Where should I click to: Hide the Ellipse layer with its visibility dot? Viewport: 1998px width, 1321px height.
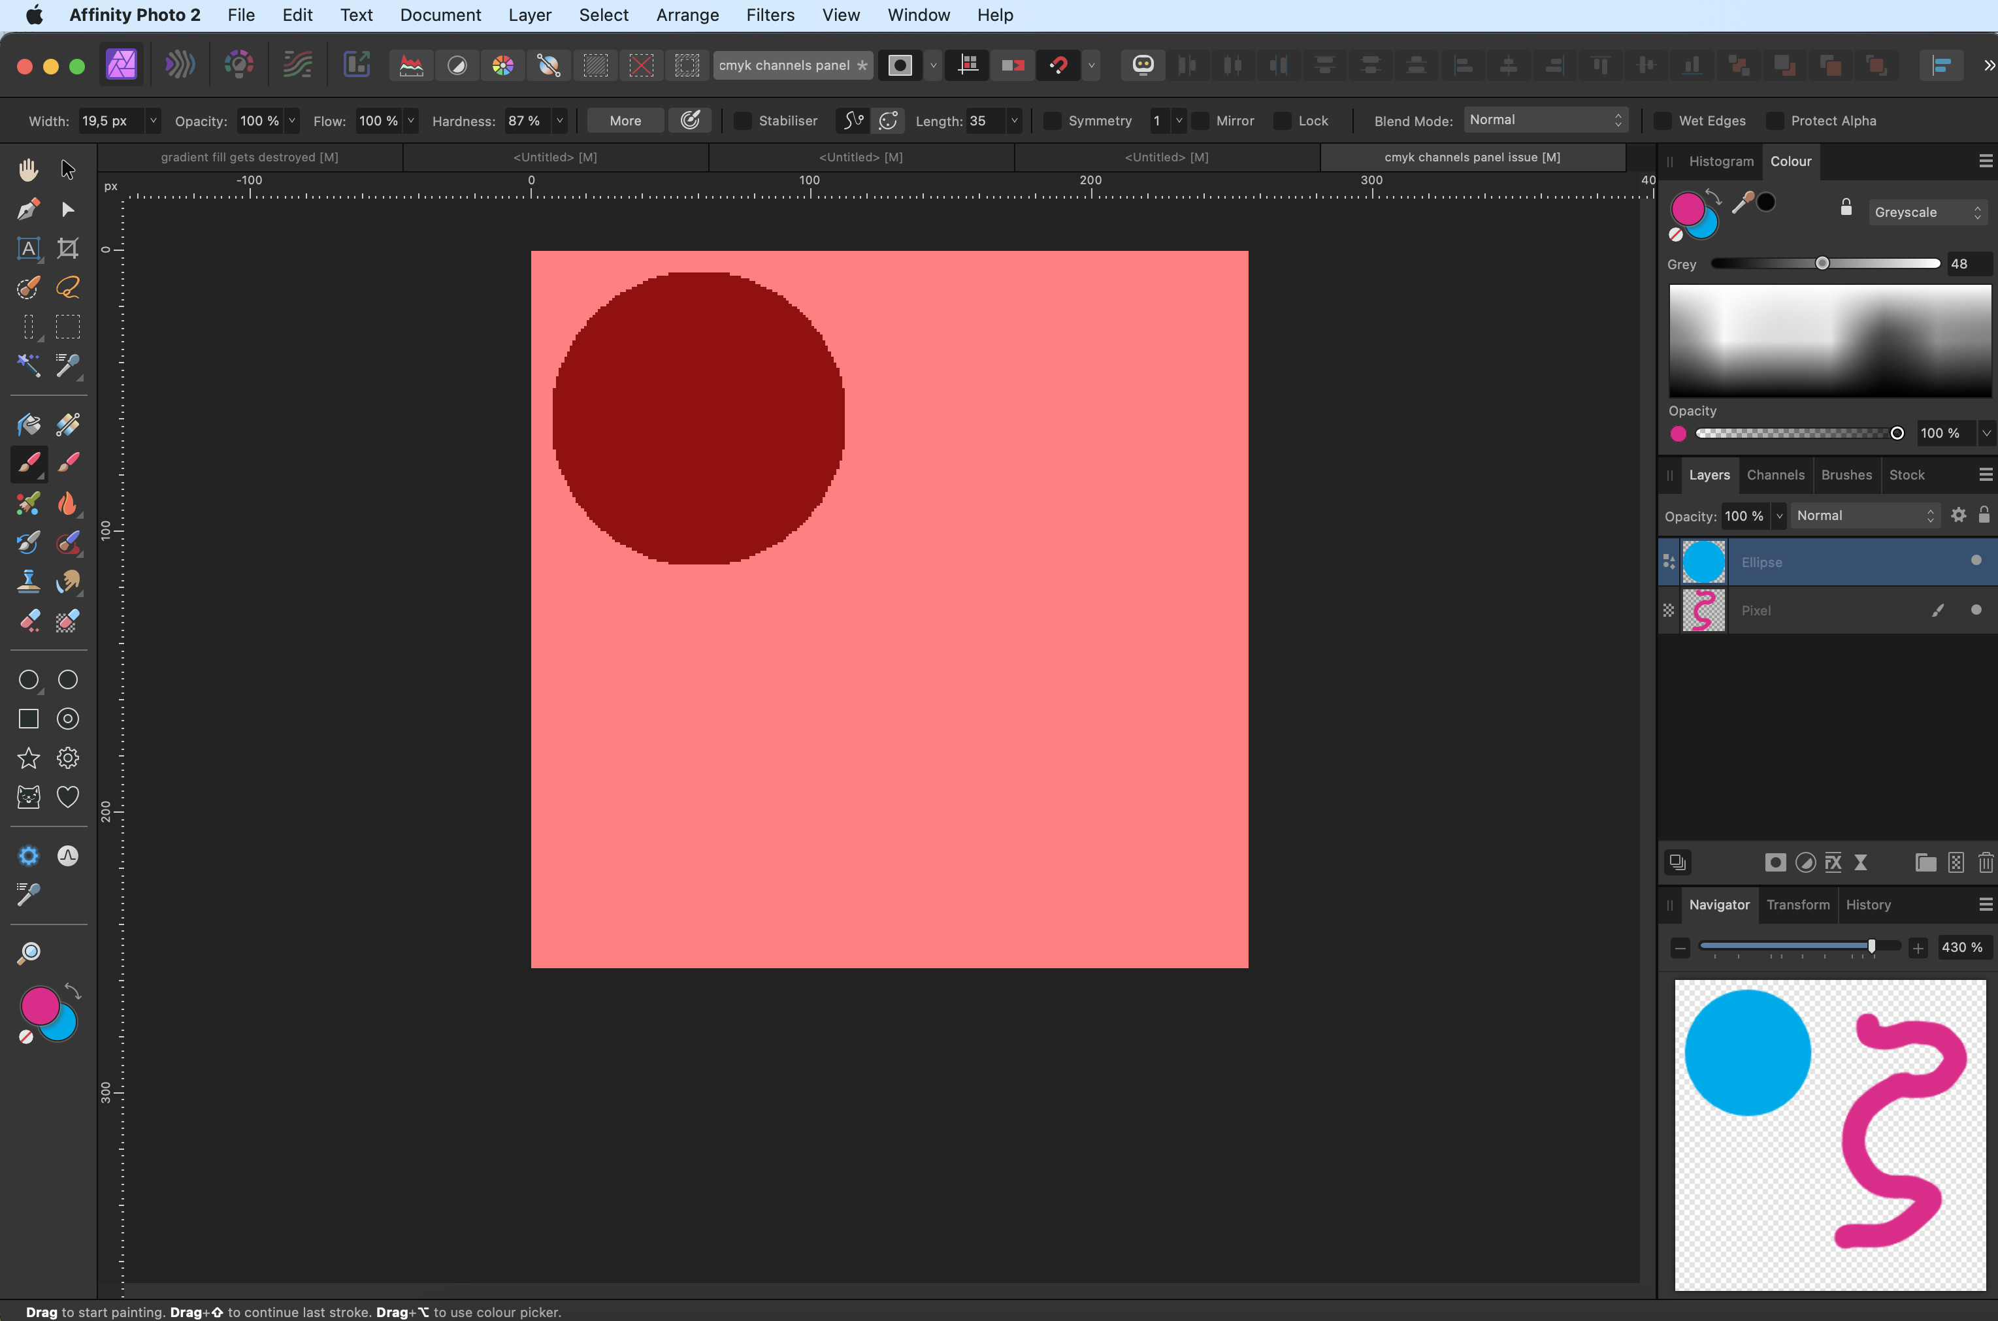coord(1975,561)
